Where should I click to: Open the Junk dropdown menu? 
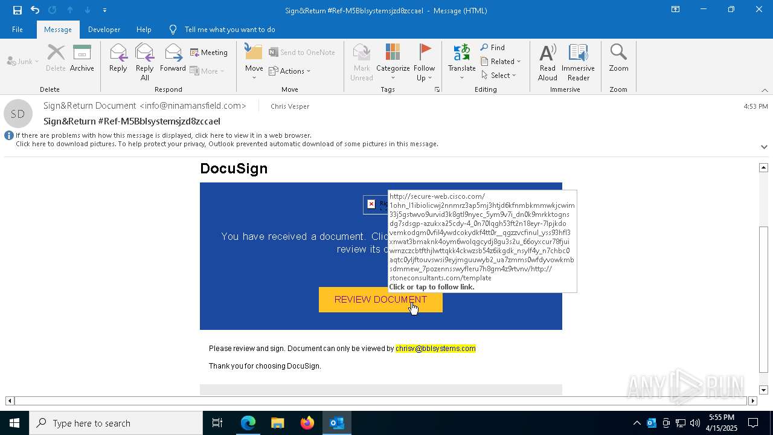23,61
